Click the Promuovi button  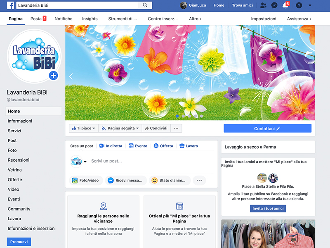19,242
